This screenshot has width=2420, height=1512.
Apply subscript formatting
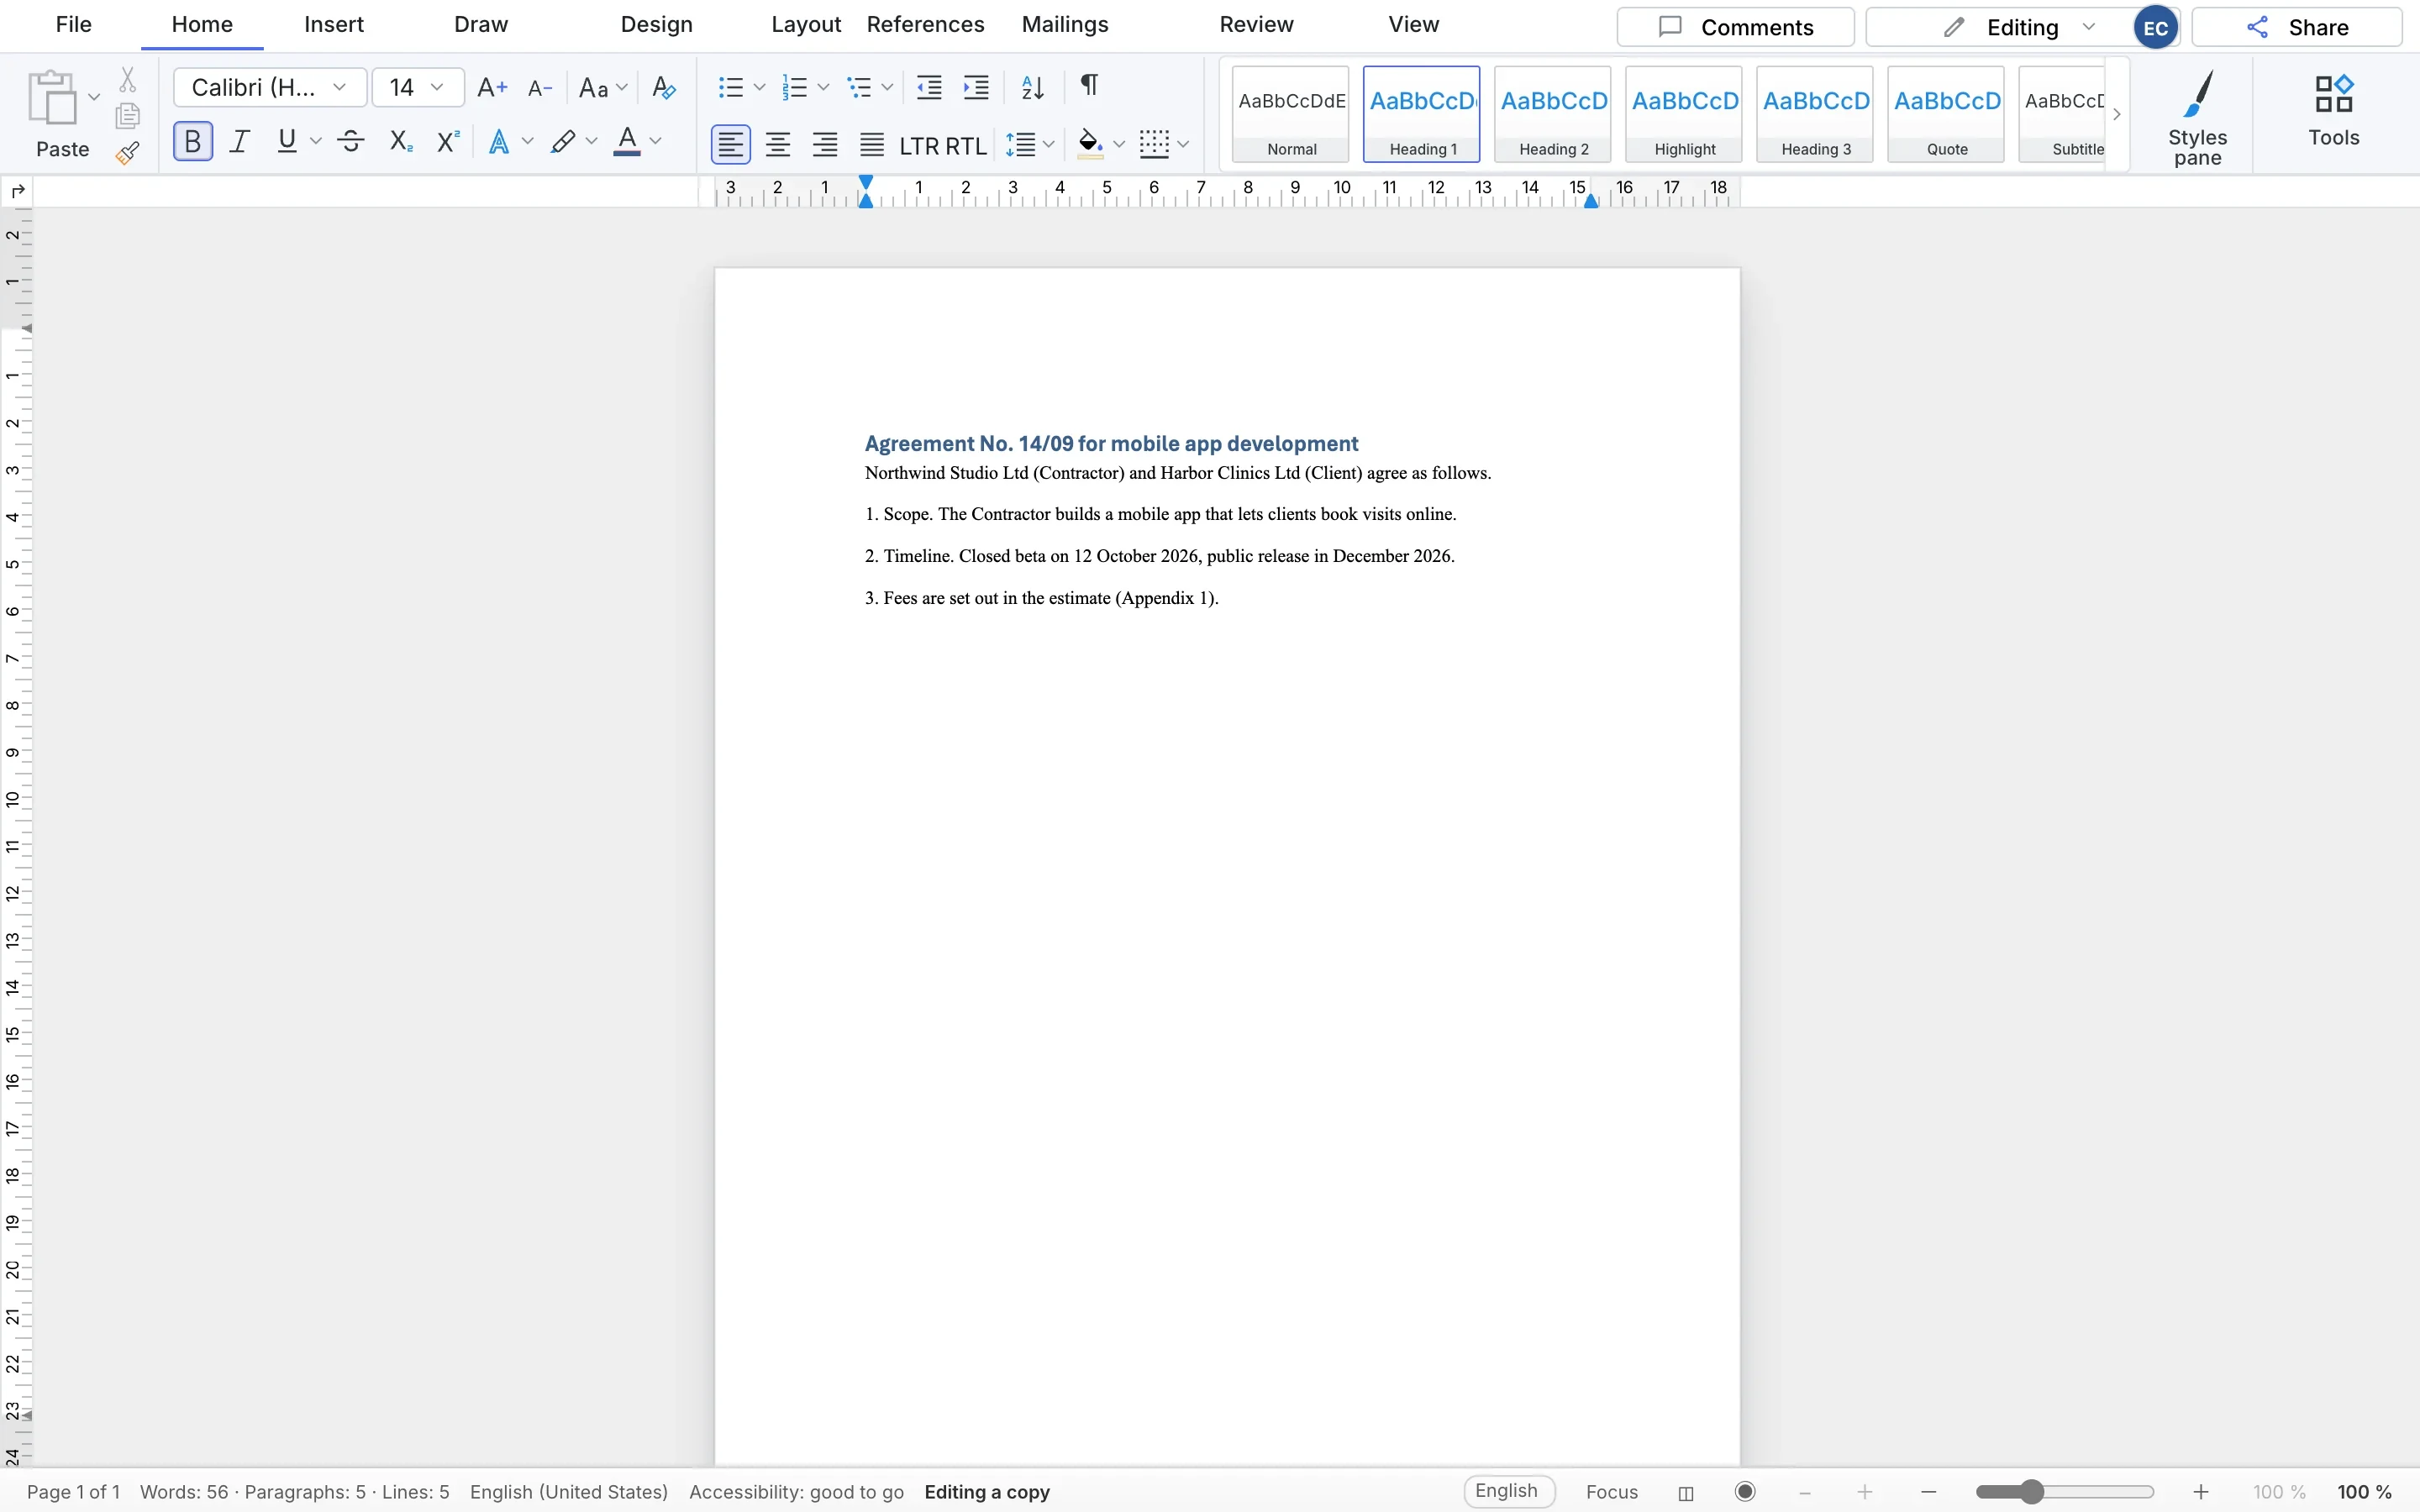(x=401, y=142)
